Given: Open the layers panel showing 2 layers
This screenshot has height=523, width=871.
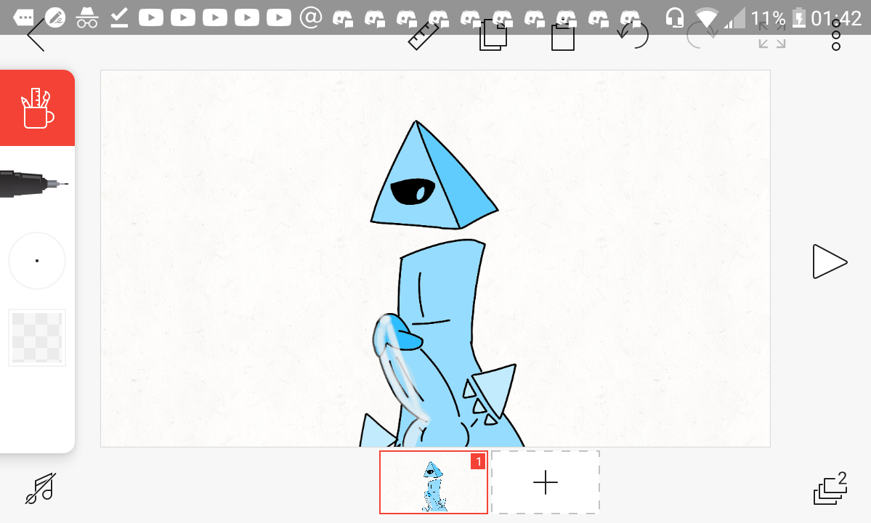Looking at the screenshot, I should tap(830, 488).
